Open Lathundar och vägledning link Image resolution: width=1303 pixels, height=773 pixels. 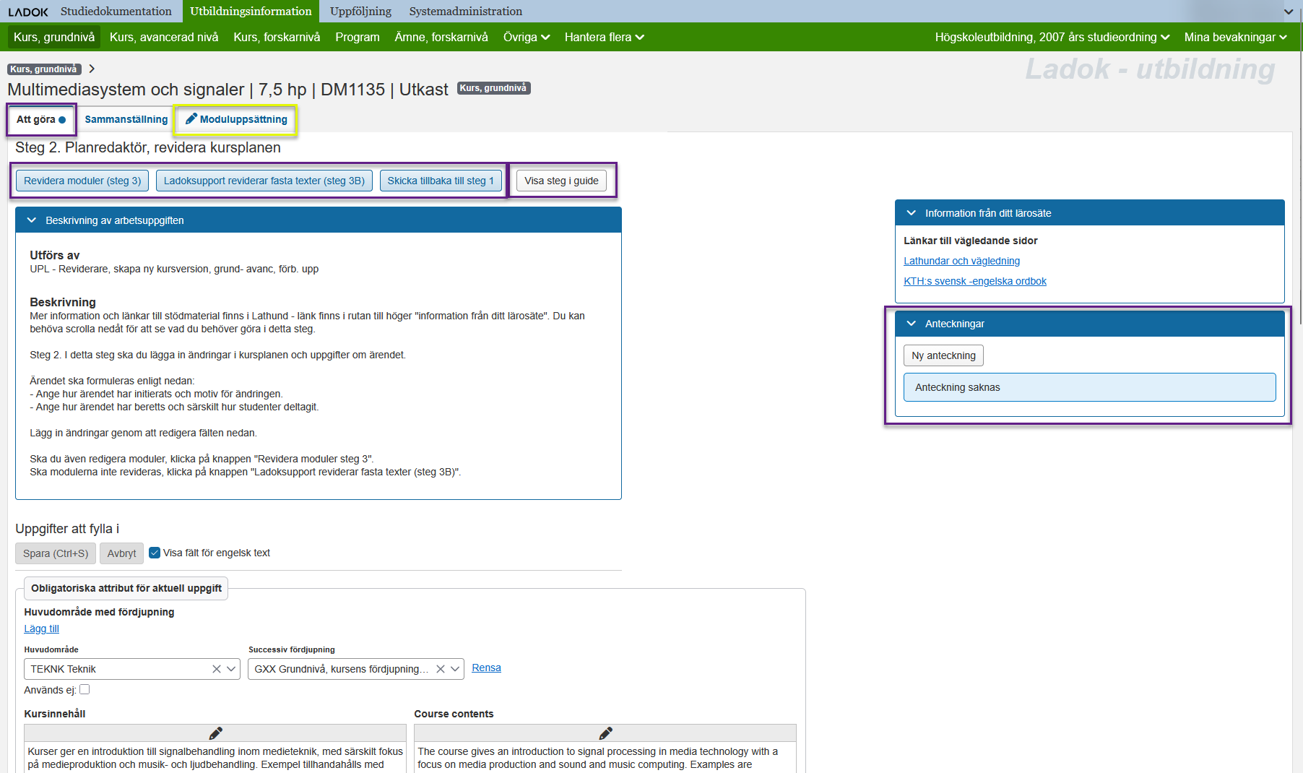(961, 261)
